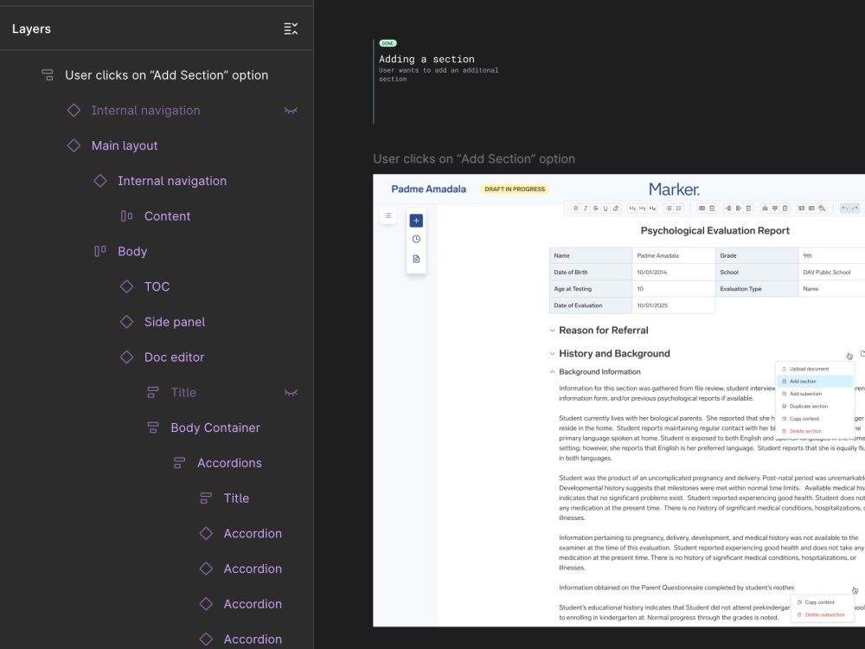Apply strikethrough from the Marker toolbar

[x=596, y=208]
